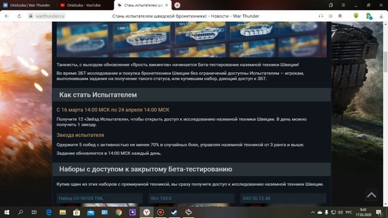Open the volume control tray icon
This screenshot has height=218, width=388.
click(x=341, y=213)
